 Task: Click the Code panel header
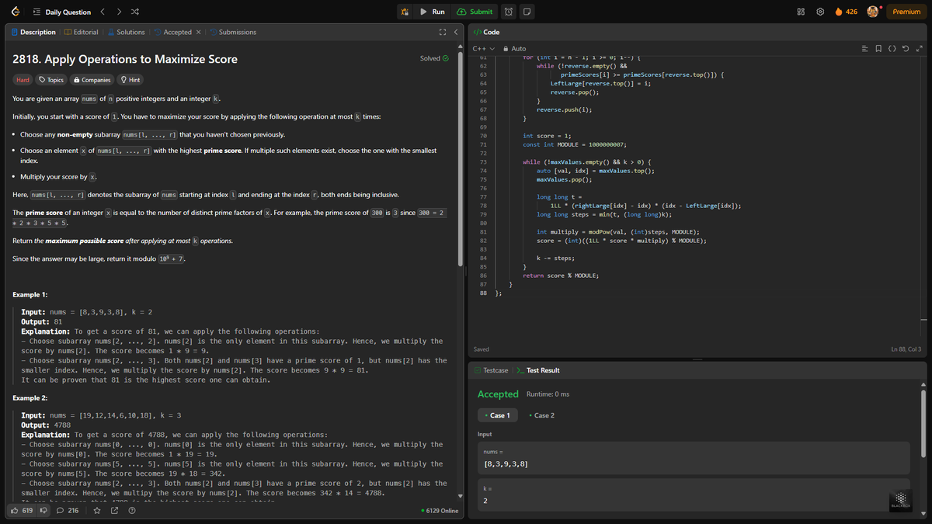pyautogui.click(x=486, y=32)
